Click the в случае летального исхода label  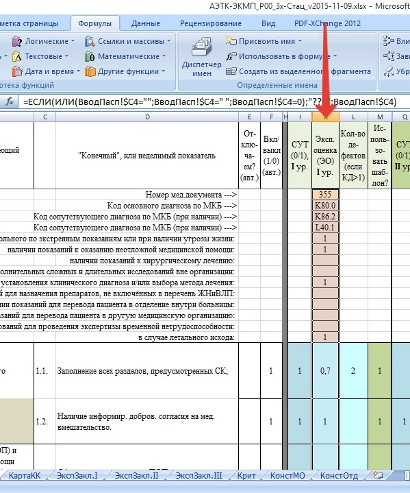186,337
